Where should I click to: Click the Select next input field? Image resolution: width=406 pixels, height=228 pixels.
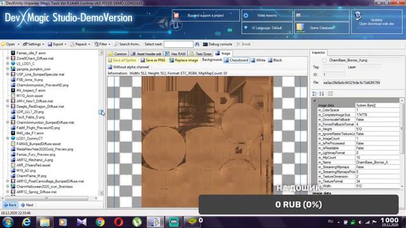[178, 44]
